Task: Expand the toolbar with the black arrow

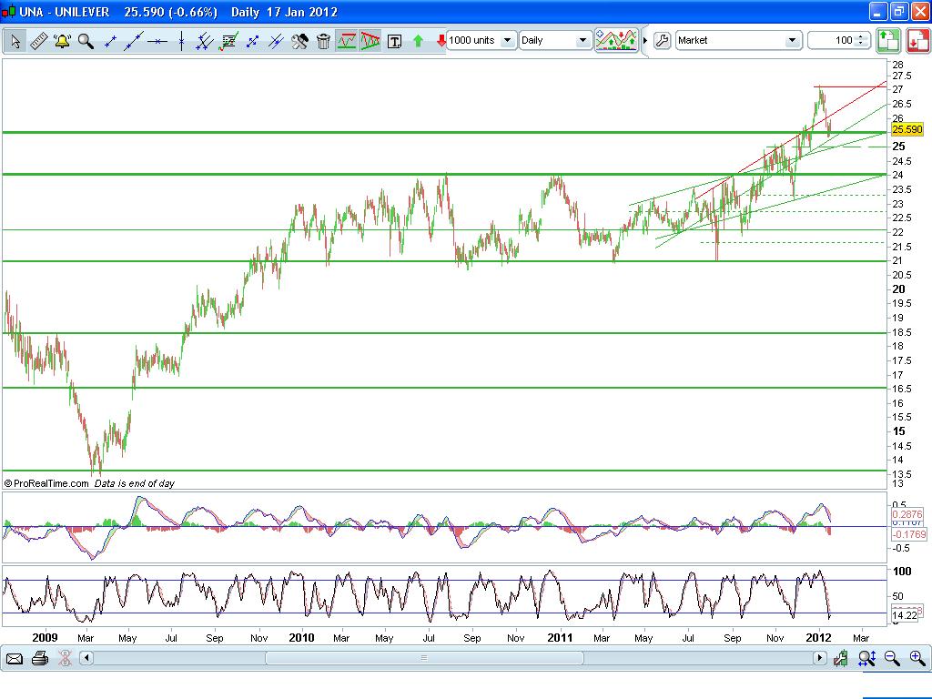Action: pyautogui.click(x=645, y=40)
